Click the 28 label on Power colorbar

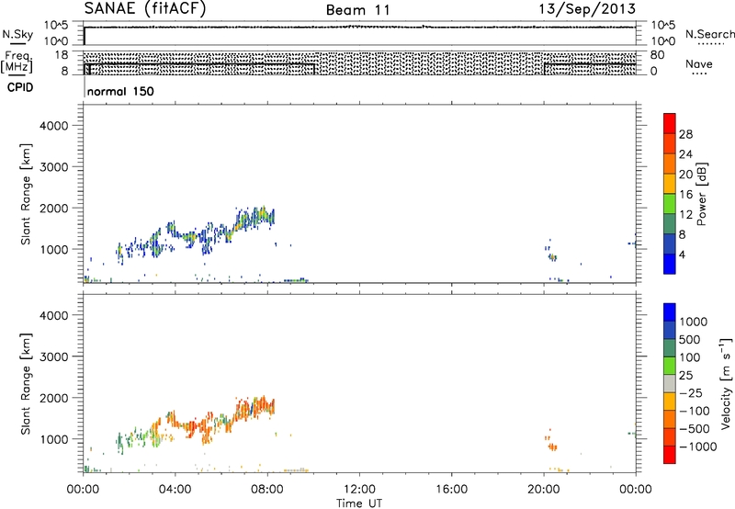(685, 134)
